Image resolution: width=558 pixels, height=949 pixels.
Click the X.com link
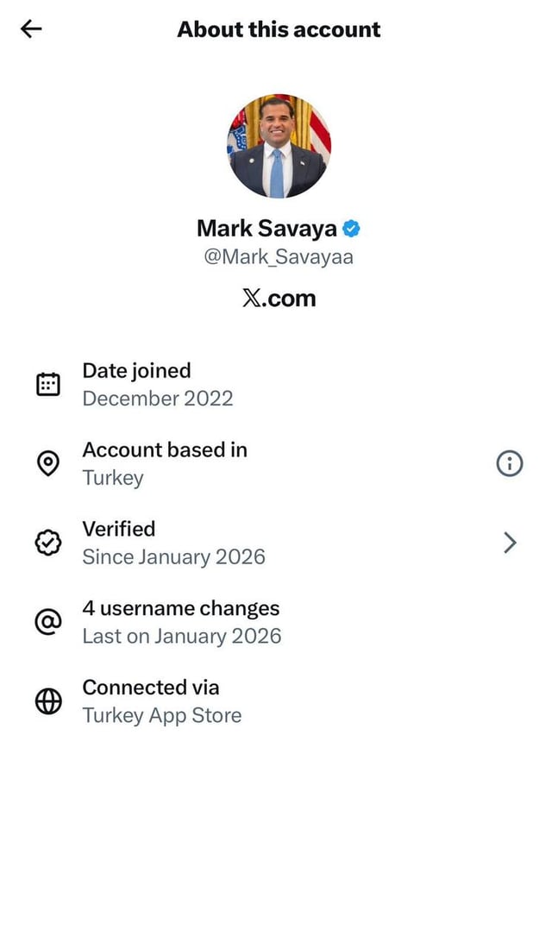279,299
